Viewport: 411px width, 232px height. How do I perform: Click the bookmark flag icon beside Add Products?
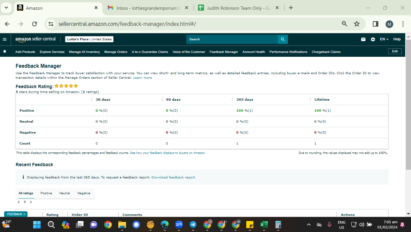(5, 52)
